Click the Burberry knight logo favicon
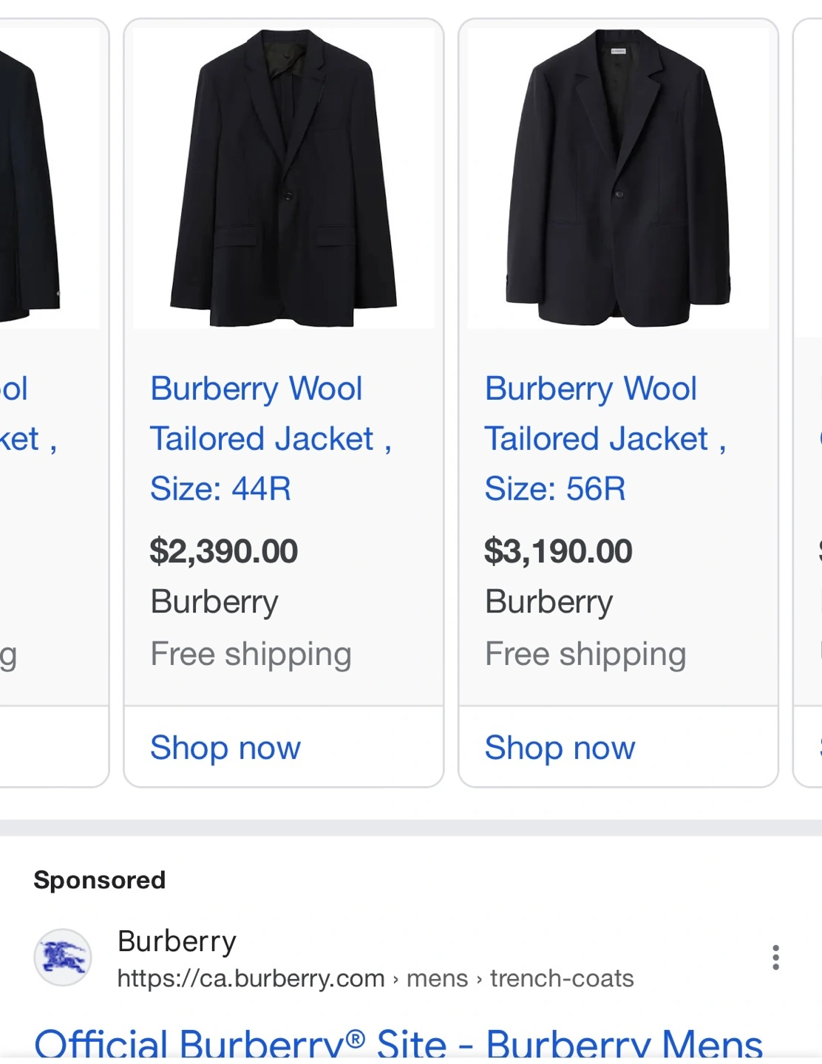The width and height of the screenshot is (822, 1064). (x=63, y=958)
